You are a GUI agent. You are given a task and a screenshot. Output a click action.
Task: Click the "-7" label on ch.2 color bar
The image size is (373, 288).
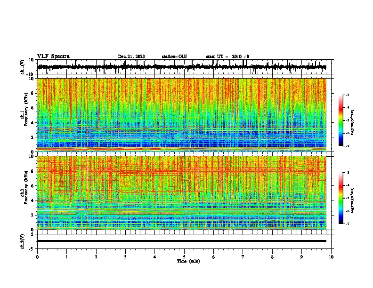coord(347,224)
